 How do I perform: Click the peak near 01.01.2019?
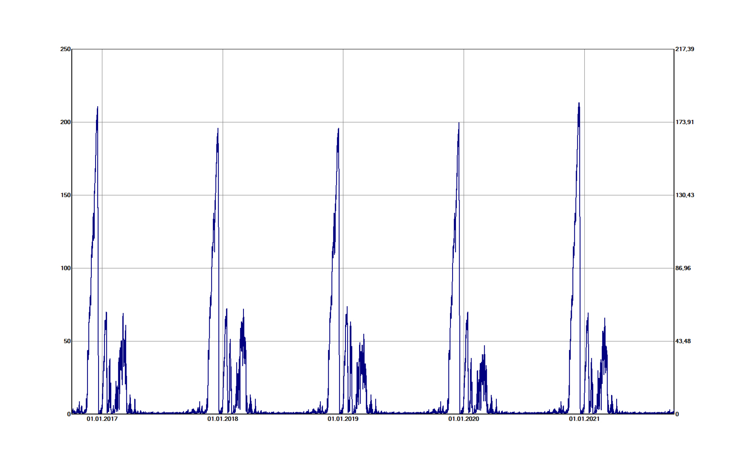coord(338,129)
